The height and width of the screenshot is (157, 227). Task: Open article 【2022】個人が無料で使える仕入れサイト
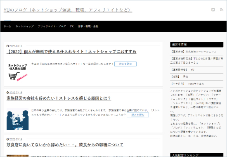coord(71,52)
